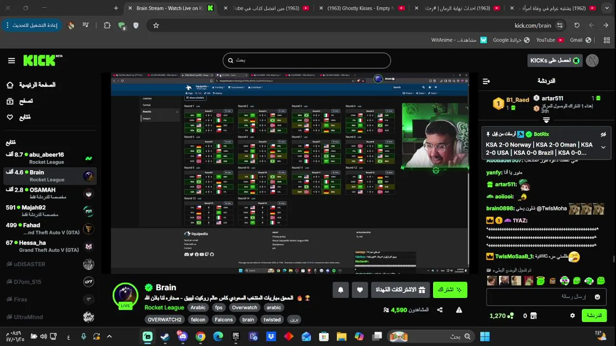Select the Overwatch tag
Image resolution: width=616 pixels, height=346 pixels.
(244, 308)
